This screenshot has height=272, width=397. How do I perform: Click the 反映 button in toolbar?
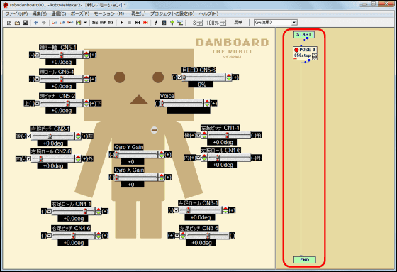pos(238,22)
